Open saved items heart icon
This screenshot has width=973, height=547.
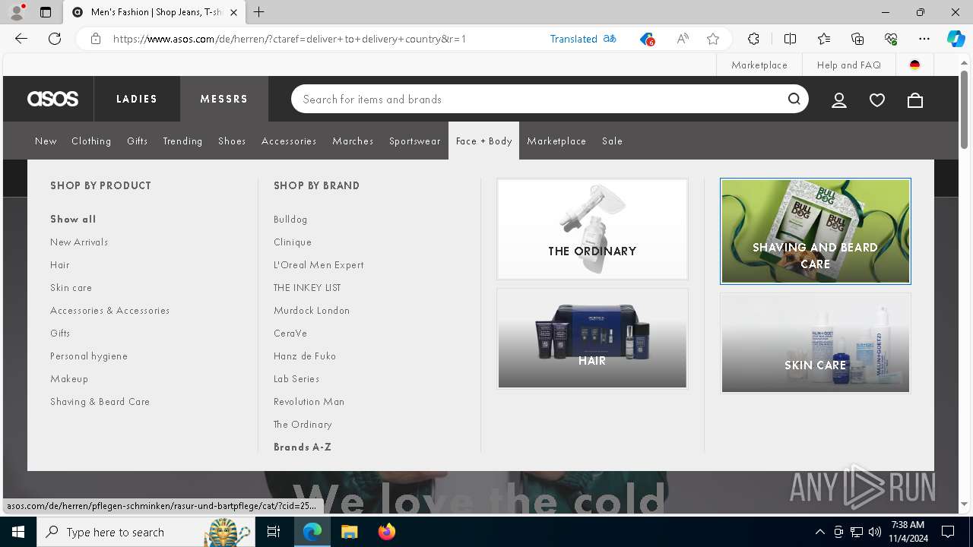click(877, 100)
